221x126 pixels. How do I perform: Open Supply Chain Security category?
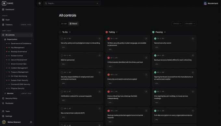click(19, 80)
